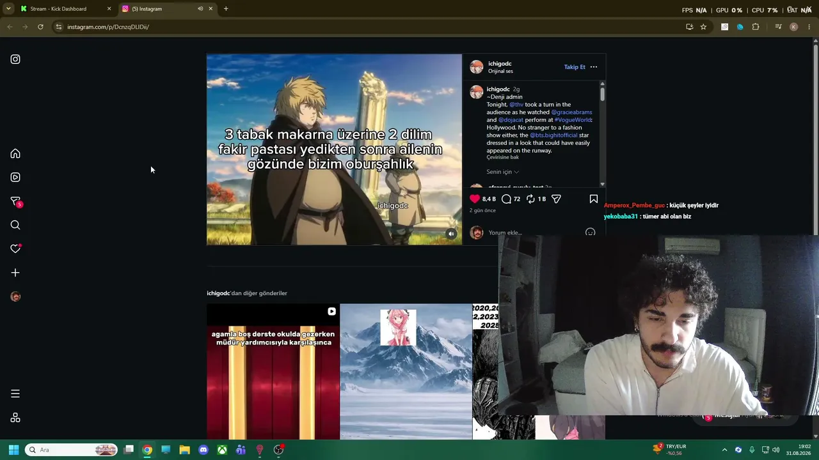
Task: Close the Instagram tab
Action: [x=211, y=9]
